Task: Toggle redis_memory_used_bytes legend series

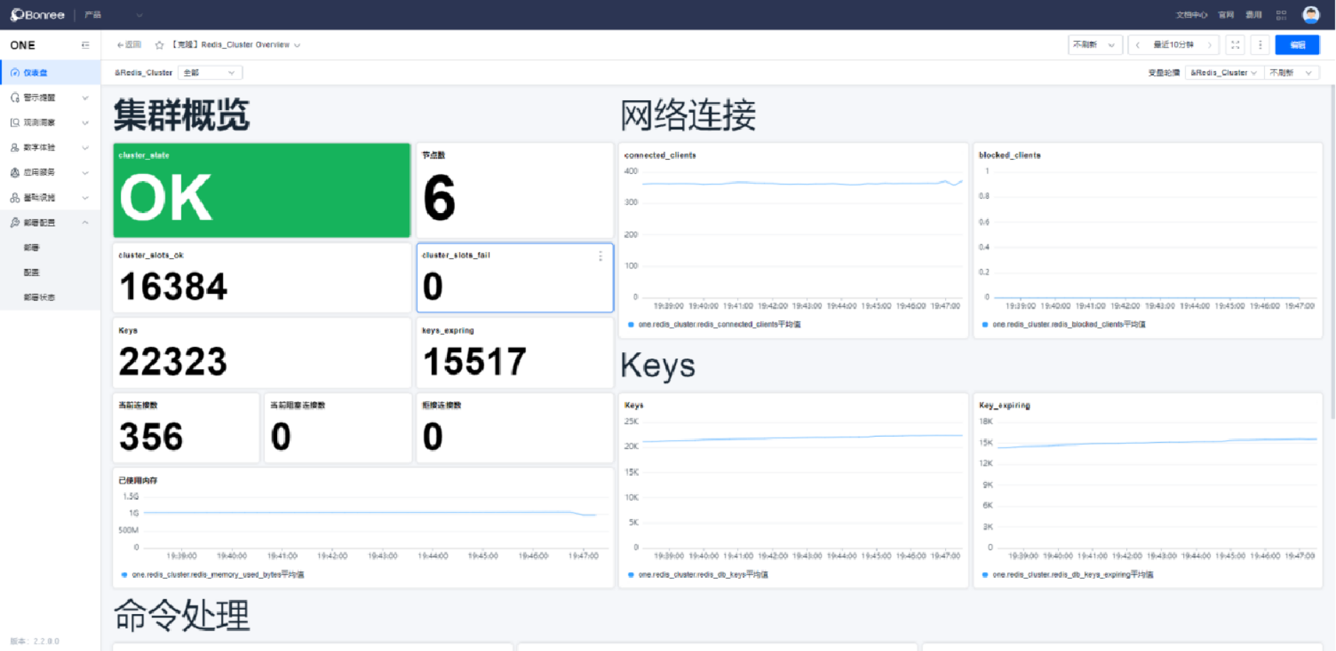Action: tap(217, 574)
